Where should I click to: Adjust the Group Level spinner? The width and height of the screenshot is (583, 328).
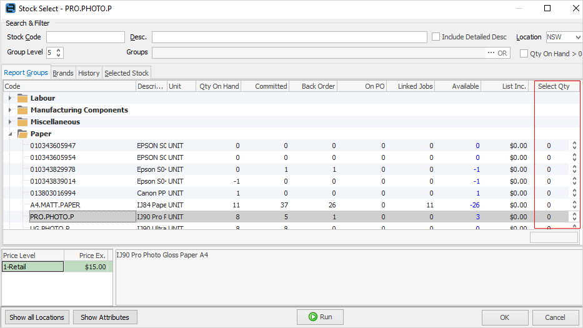(x=58, y=52)
